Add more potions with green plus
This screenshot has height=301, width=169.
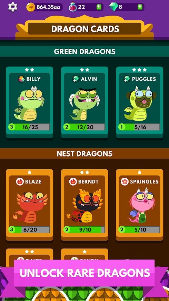click(x=99, y=7)
